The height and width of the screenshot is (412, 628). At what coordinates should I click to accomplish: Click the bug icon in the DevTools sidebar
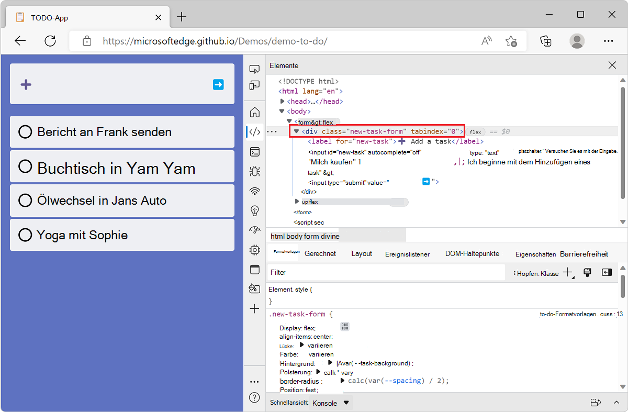point(254,171)
